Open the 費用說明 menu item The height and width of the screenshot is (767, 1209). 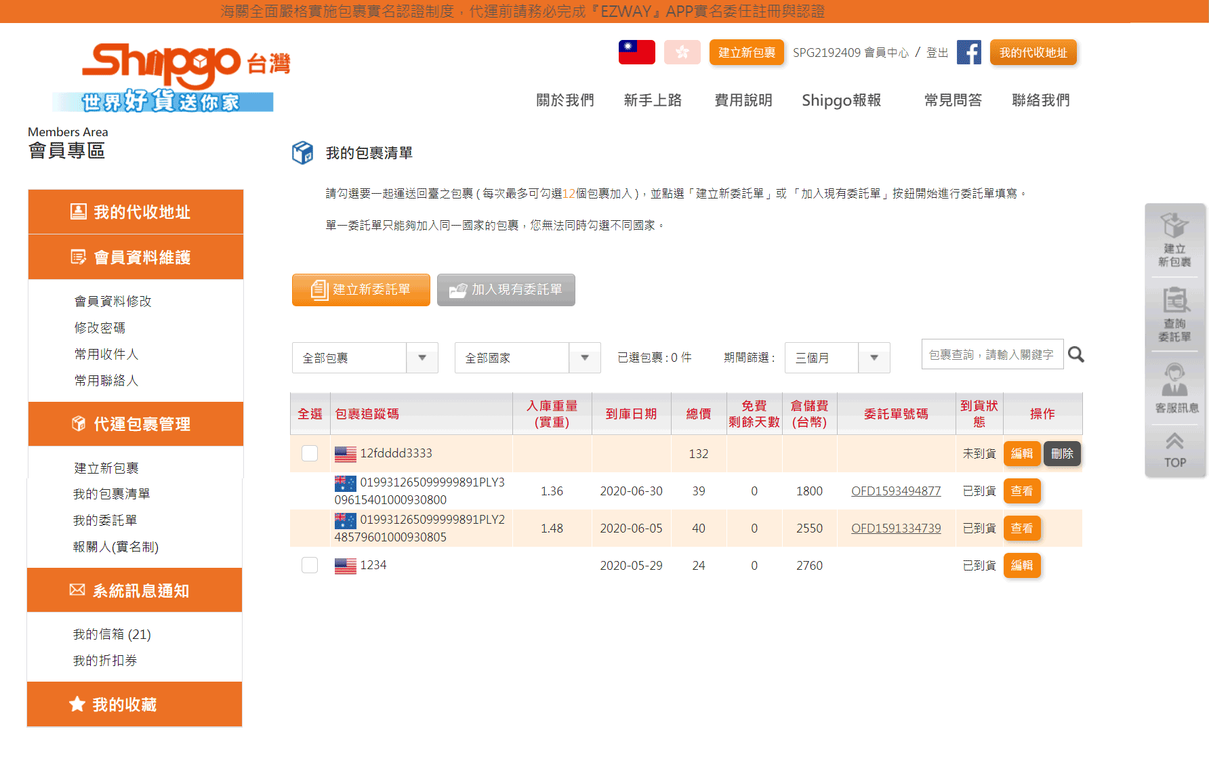point(743,100)
